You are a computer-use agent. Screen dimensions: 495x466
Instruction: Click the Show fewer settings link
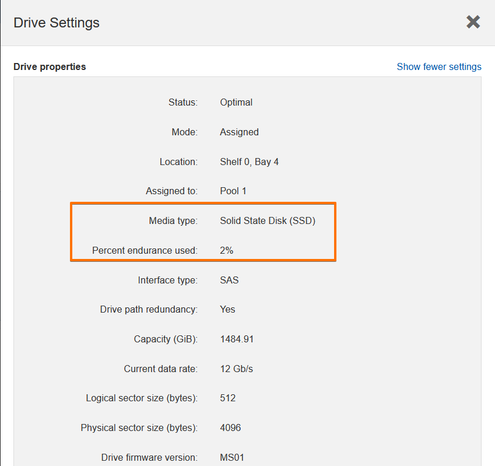439,66
